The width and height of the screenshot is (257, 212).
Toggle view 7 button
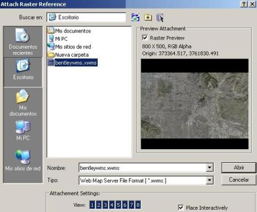[x=131, y=205]
